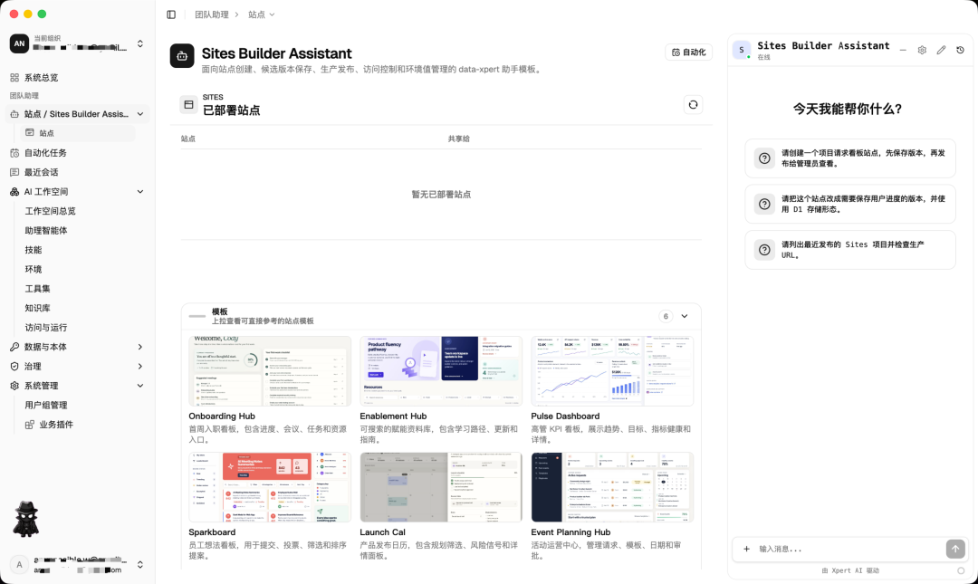978x584 pixels.
Task: Click the 团队助理 breadcrumb link
Action: point(211,14)
